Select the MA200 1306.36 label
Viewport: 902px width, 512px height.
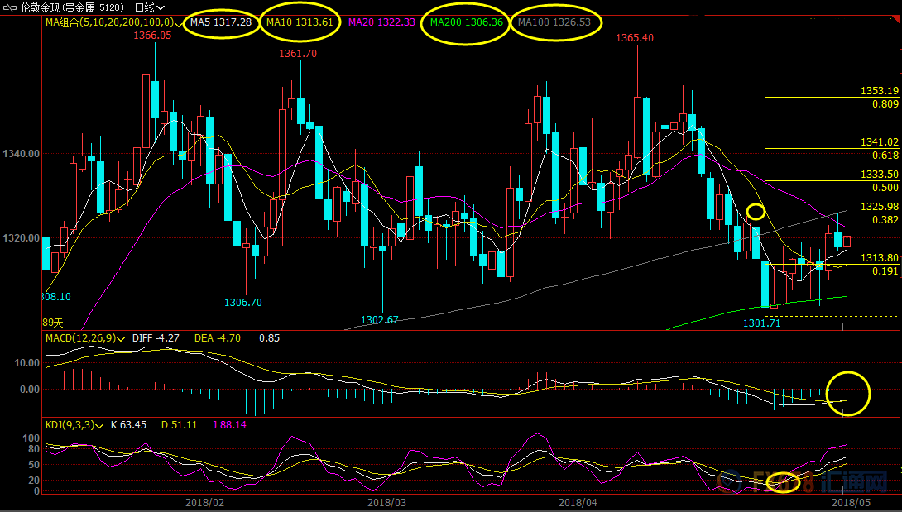(x=467, y=22)
